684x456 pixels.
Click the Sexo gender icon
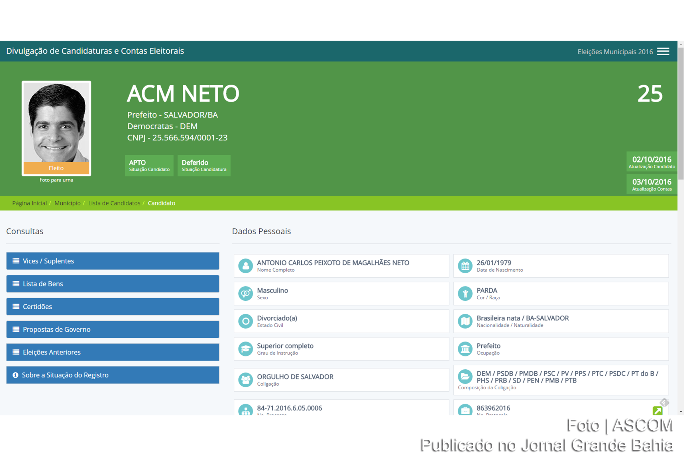246,294
